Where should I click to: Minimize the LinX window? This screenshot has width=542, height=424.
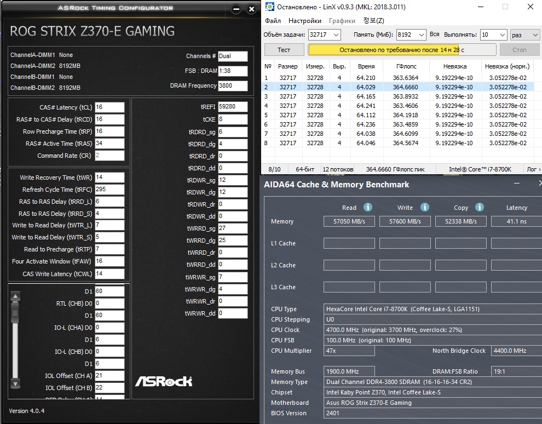(x=481, y=7)
